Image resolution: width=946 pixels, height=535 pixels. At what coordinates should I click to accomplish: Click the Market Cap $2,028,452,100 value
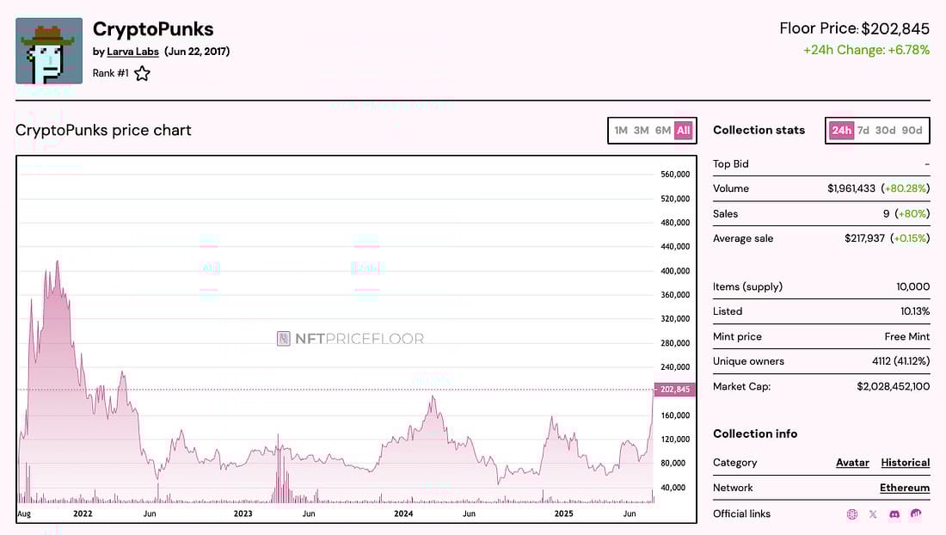(x=893, y=386)
